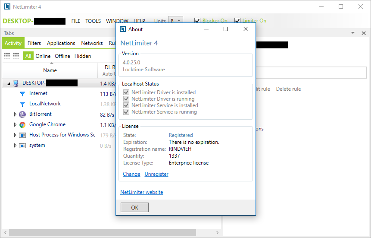
Task: Click the Host Process for Windows icon
Action: point(22,135)
